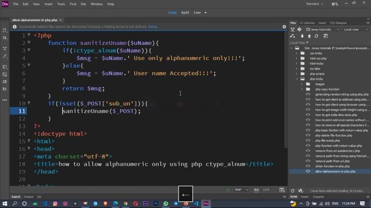Click the Expand Files panel icon
This screenshot has height=208, width=371.
coord(326,36)
